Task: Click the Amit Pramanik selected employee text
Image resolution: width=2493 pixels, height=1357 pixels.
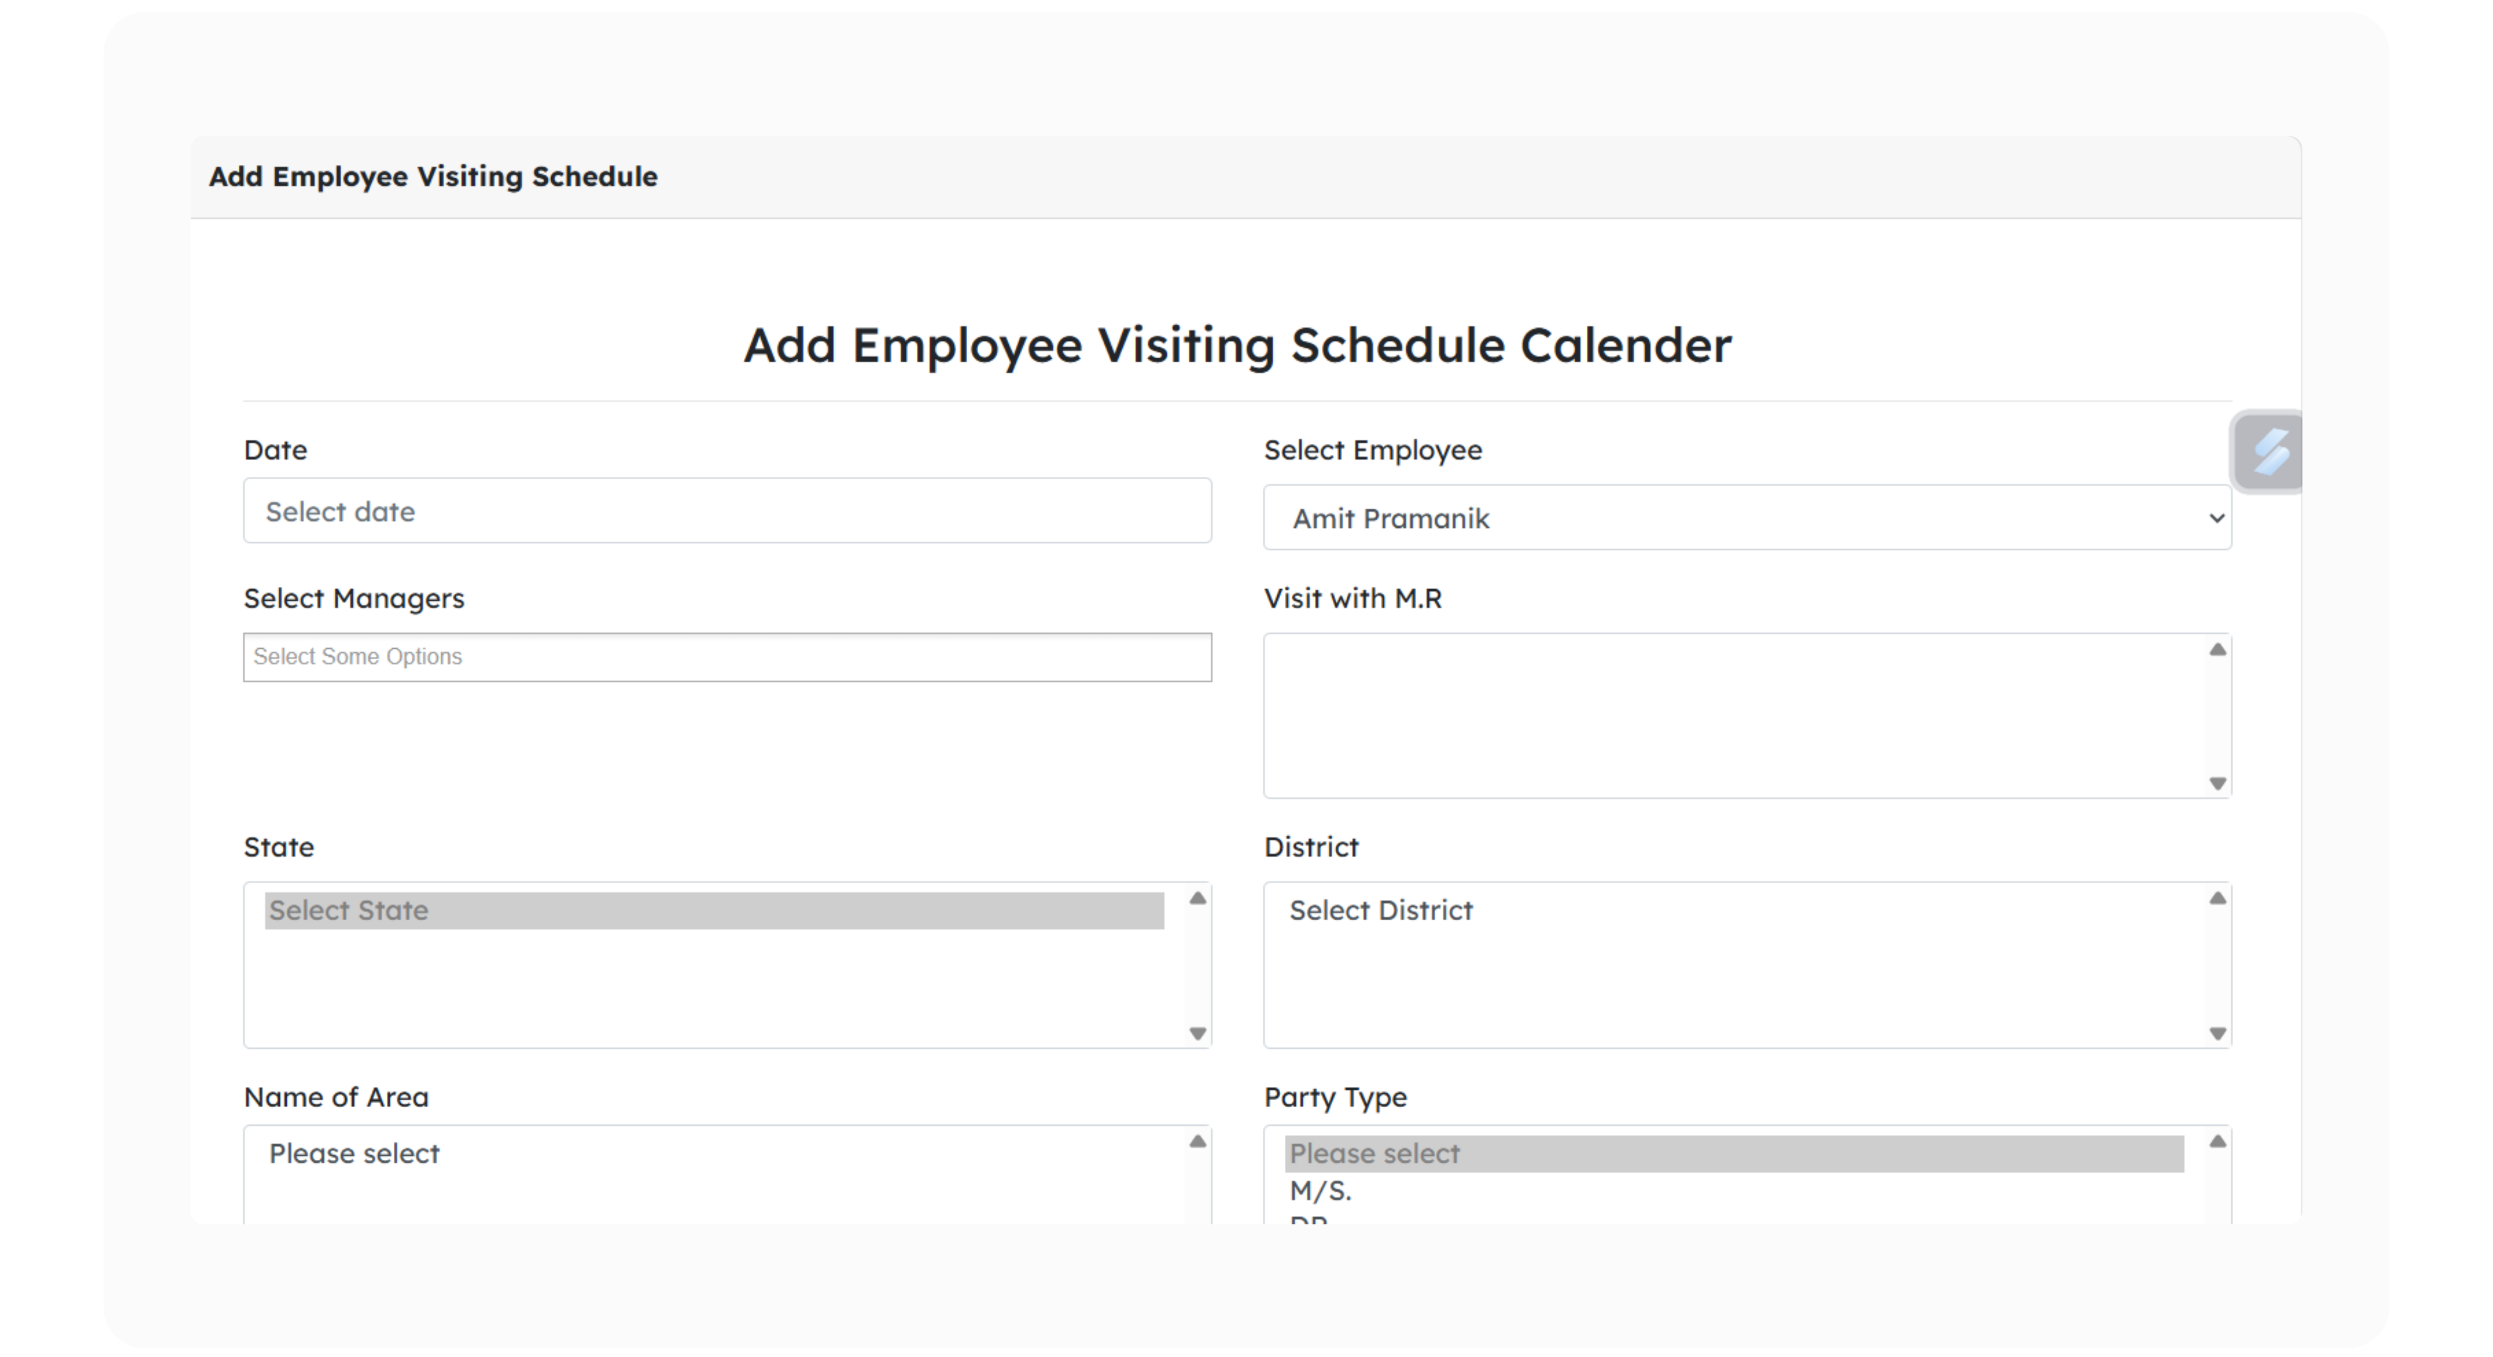Action: (1391, 519)
